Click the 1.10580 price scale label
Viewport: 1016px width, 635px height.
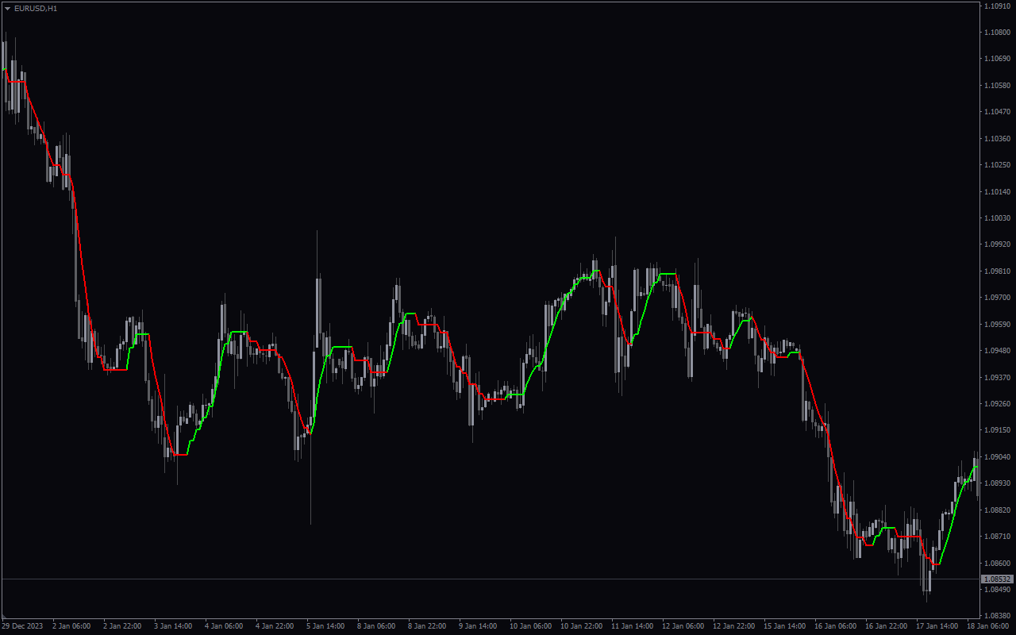point(997,86)
